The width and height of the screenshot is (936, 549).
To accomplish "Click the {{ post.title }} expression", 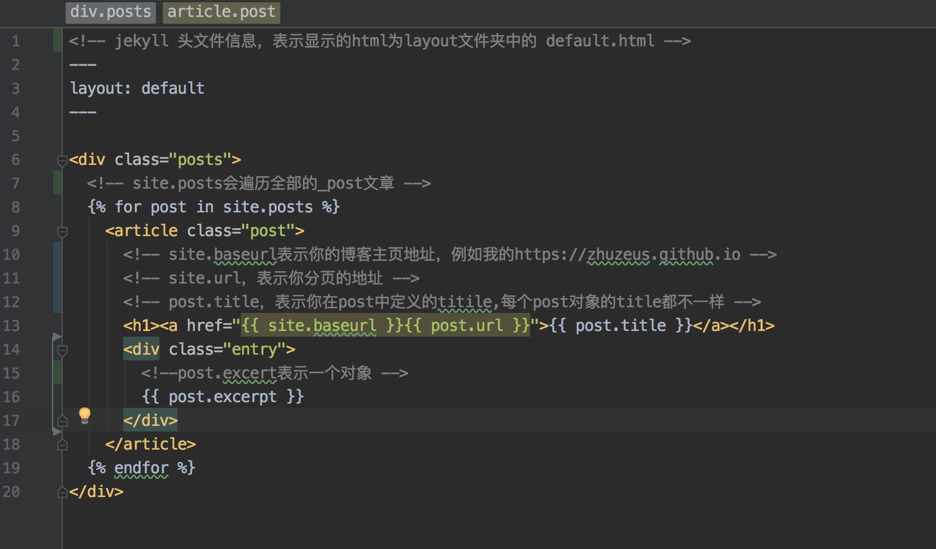I will (x=621, y=326).
